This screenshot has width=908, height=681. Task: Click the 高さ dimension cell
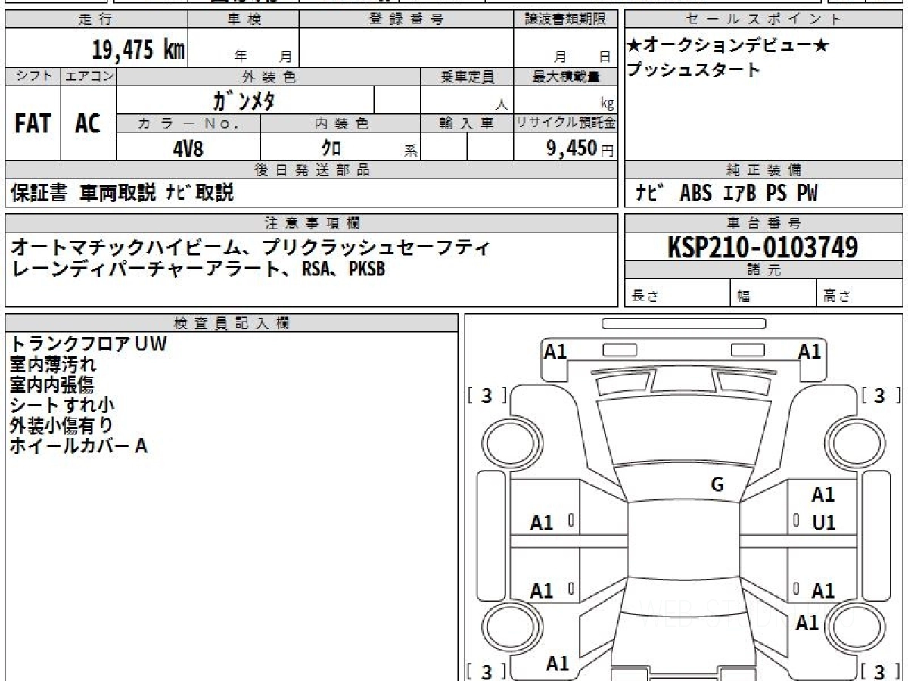pos(860,294)
